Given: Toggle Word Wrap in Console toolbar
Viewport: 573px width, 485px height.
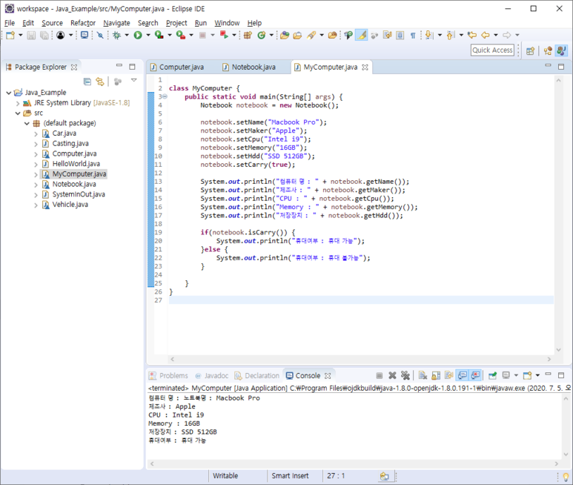Looking at the screenshot, I should click(x=448, y=375).
